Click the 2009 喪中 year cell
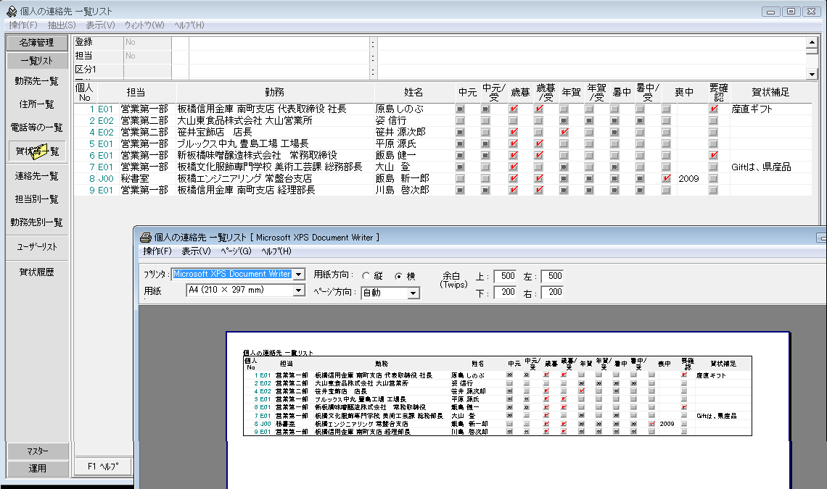The image size is (827, 489). [x=689, y=179]
